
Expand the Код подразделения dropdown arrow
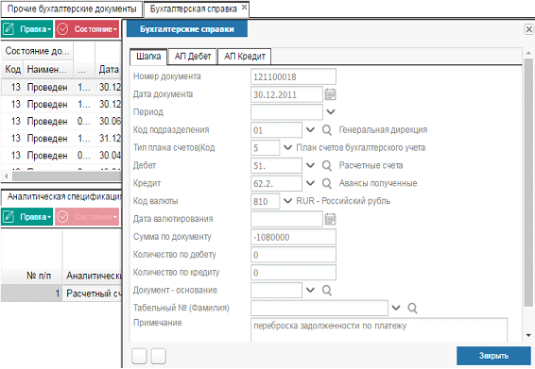310,130
